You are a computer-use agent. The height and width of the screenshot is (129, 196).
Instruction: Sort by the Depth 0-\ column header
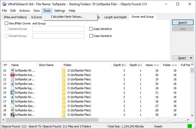[119, 65]
